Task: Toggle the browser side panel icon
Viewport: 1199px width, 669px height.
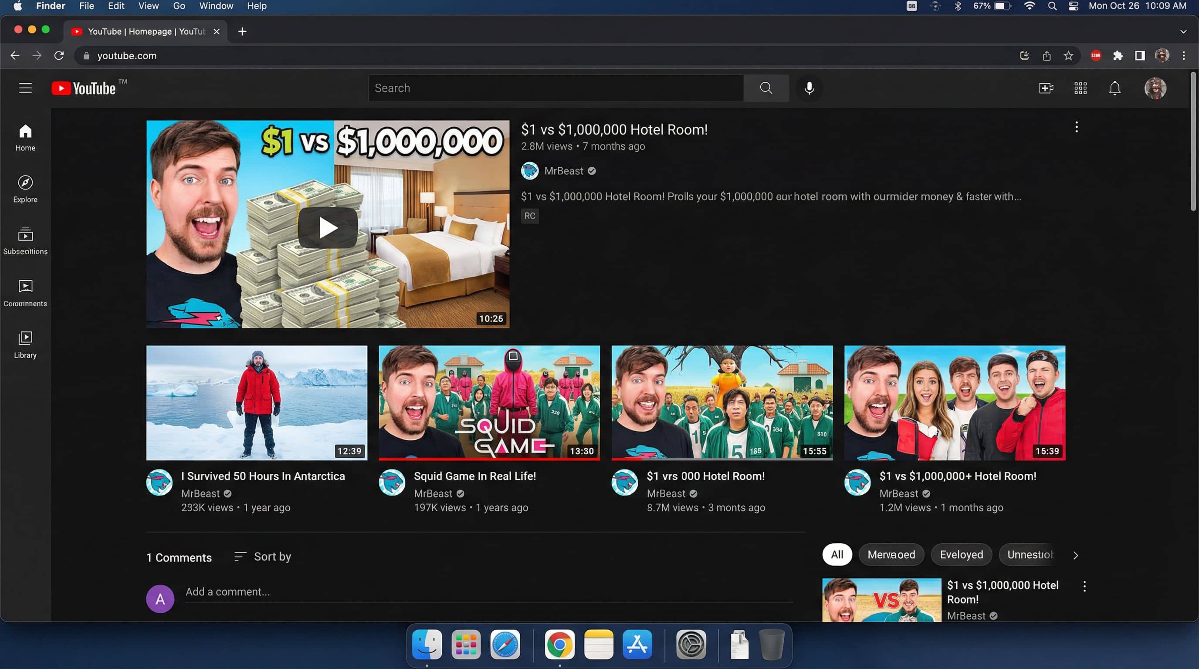Action: point(1139,56)
